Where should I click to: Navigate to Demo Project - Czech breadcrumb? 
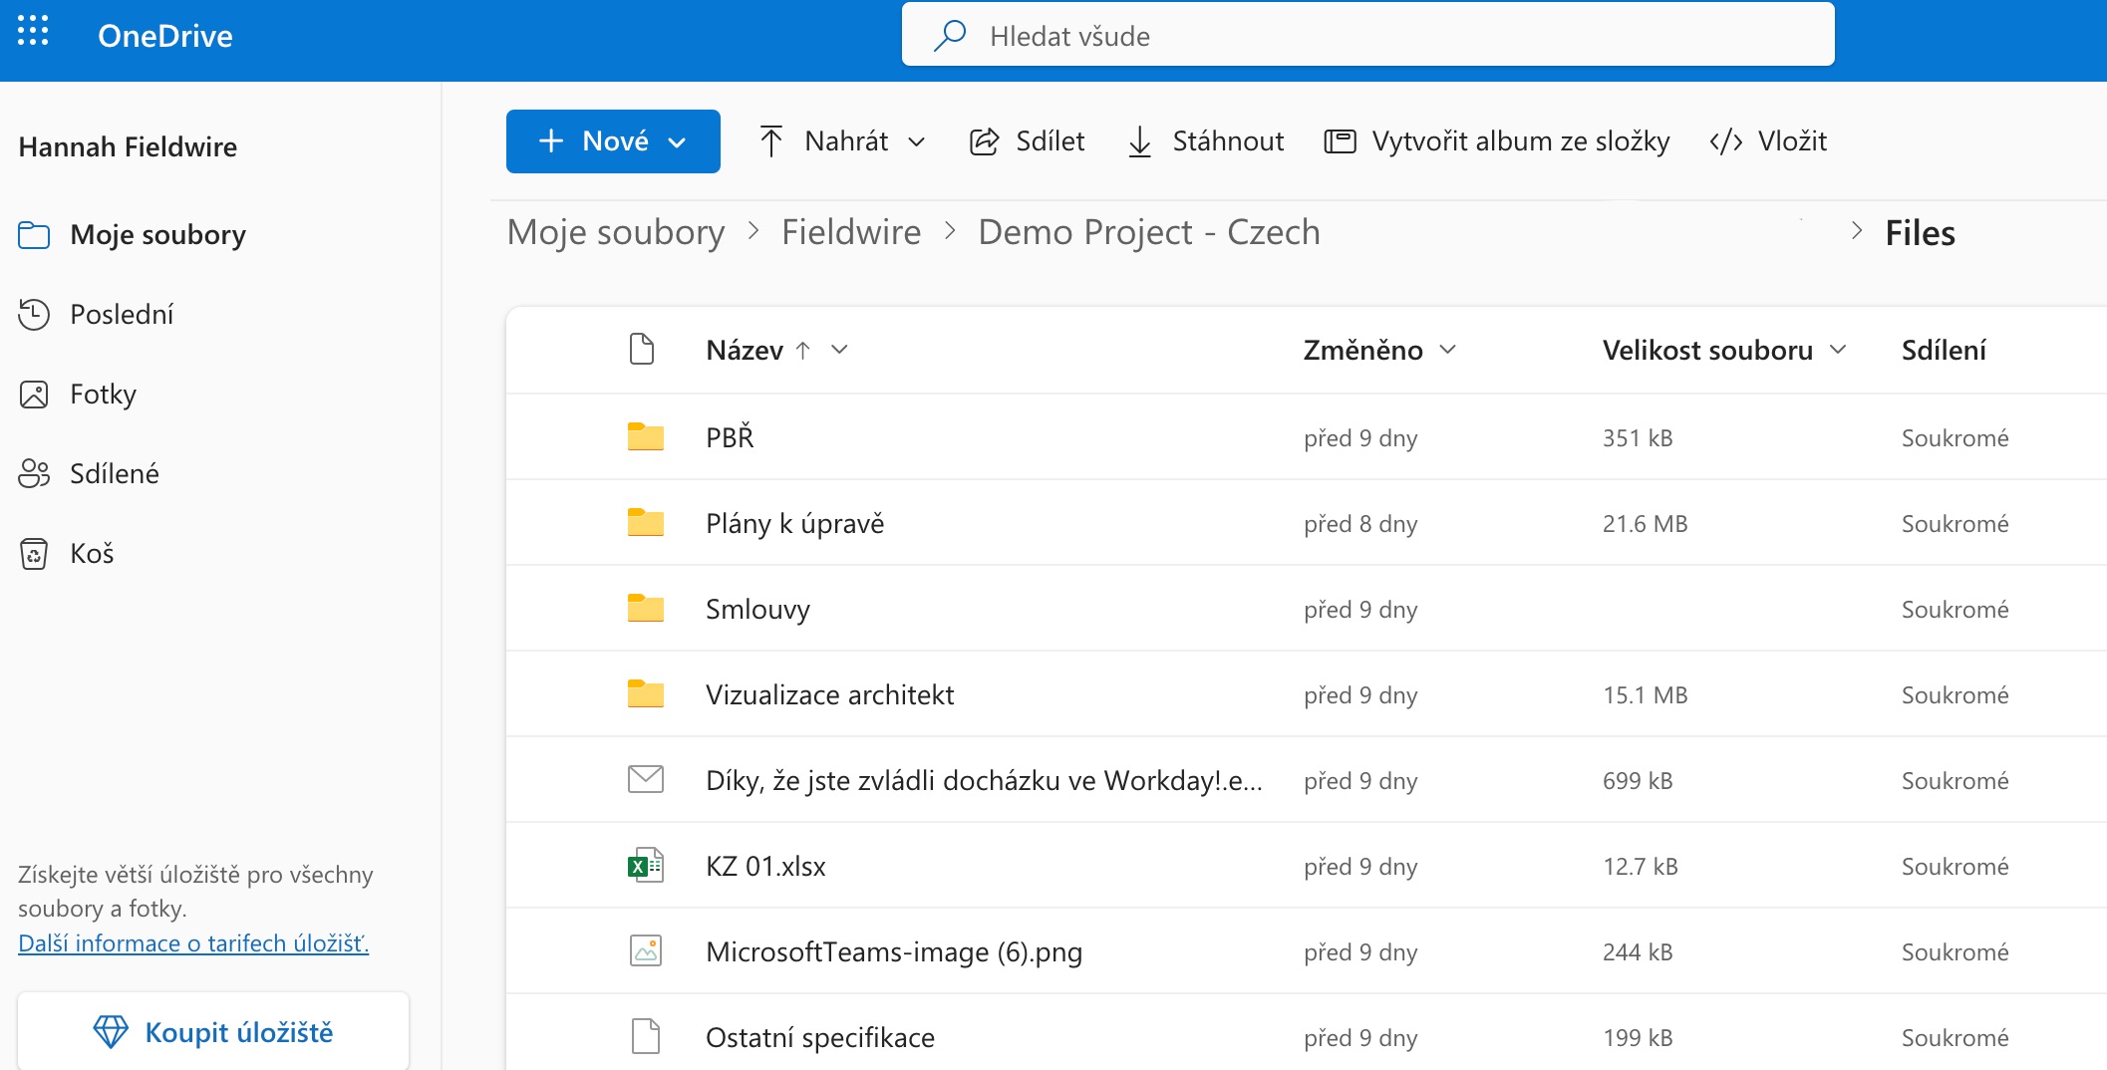point(1149,232)
